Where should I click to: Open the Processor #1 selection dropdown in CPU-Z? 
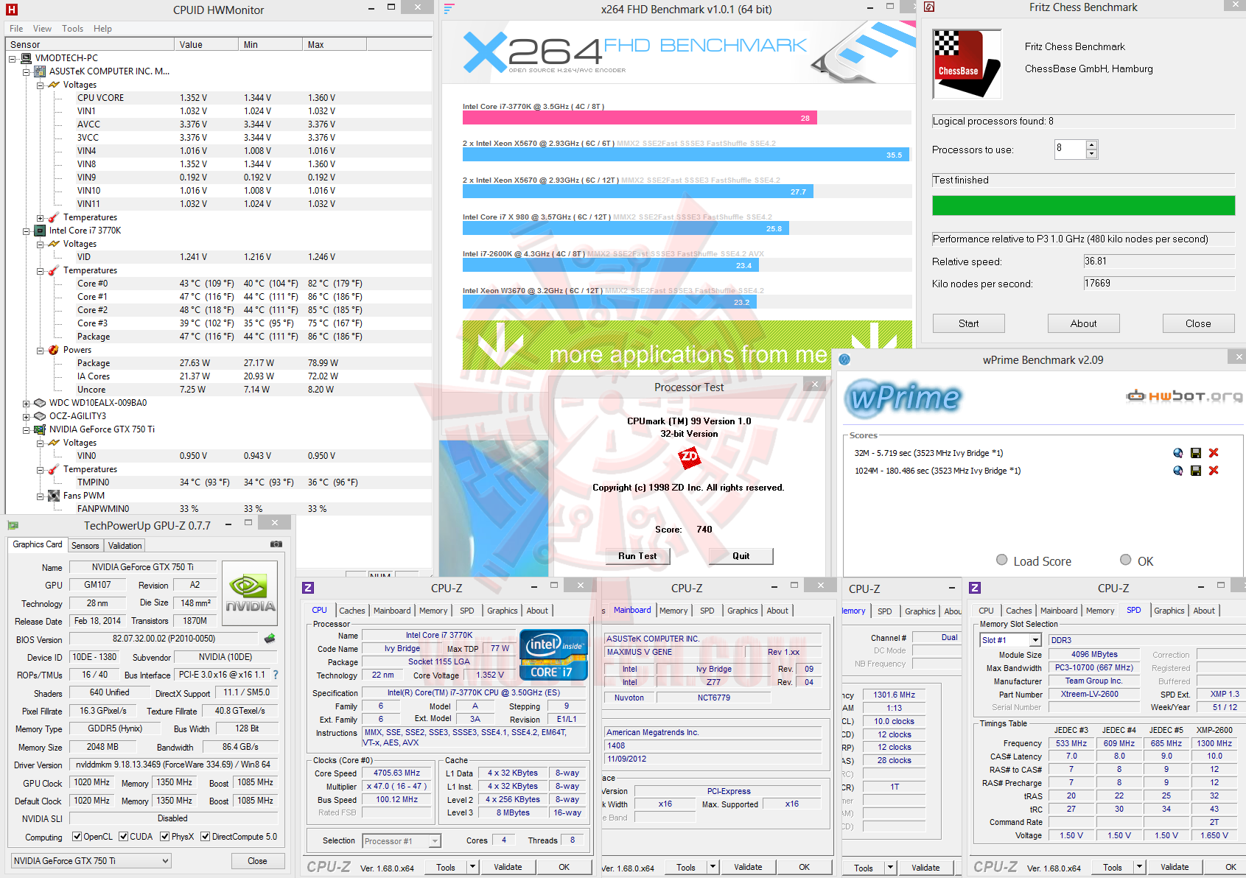402,840
